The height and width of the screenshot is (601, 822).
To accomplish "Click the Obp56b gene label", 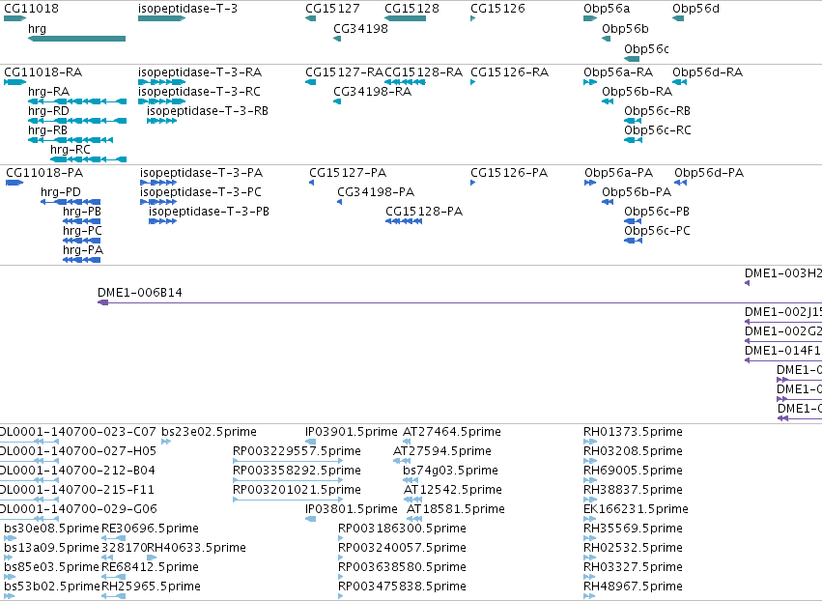I will [625, 28].
